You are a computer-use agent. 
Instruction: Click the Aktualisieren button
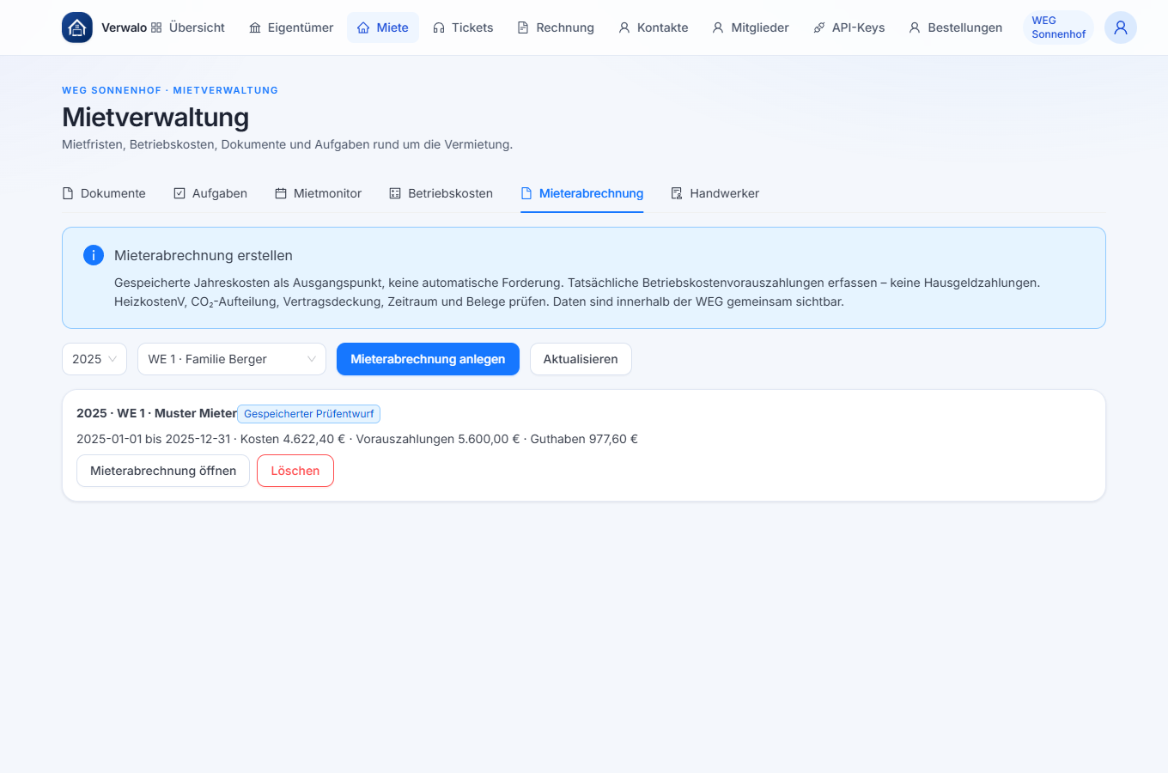[x=581, y=359]
